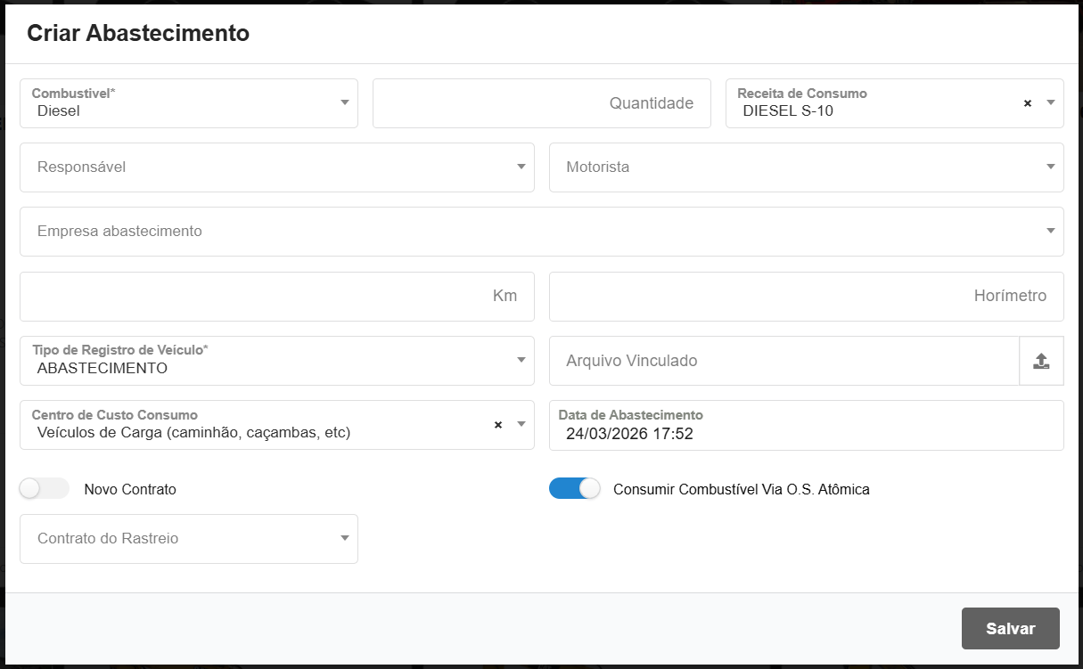The image size is (1083, 669).
Task: Expand the Motorista dropdown
Action: coord(1050,167)
